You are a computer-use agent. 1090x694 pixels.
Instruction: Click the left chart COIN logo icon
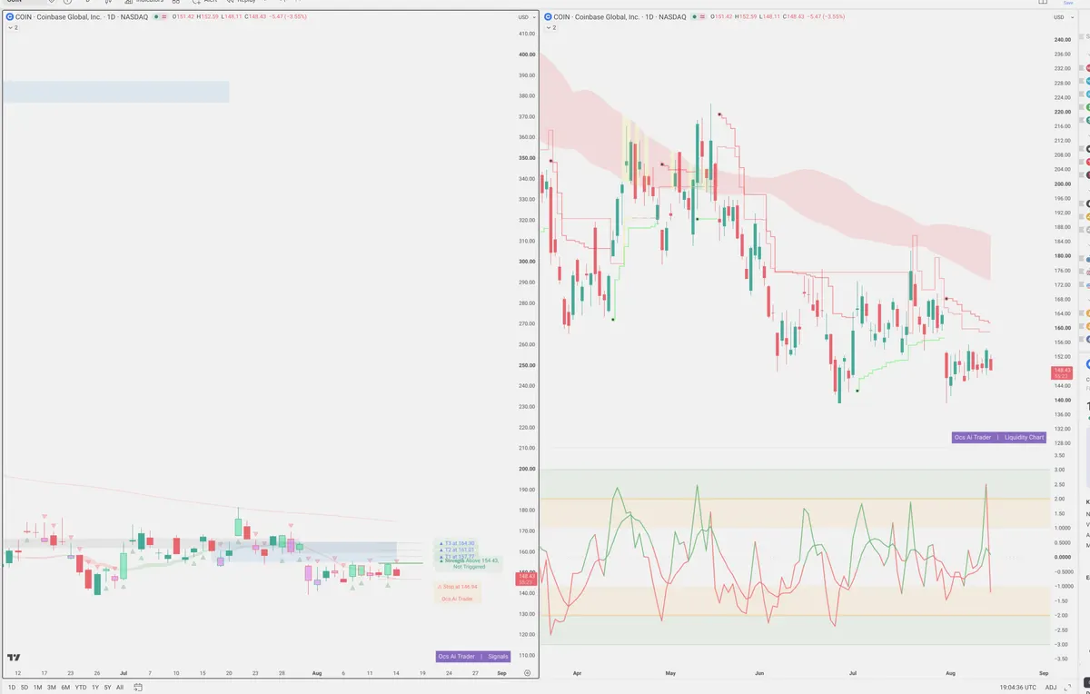9,17
